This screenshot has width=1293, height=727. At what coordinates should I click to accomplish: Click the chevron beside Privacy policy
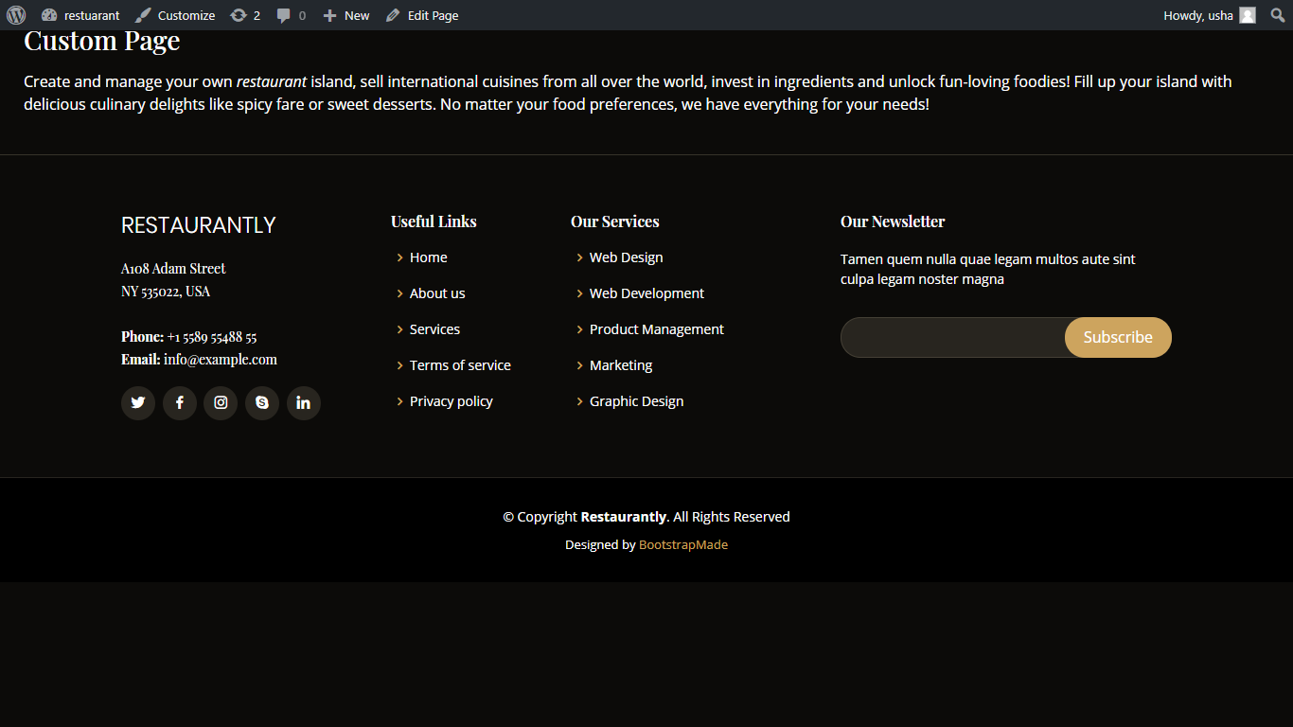pos(400,401)
